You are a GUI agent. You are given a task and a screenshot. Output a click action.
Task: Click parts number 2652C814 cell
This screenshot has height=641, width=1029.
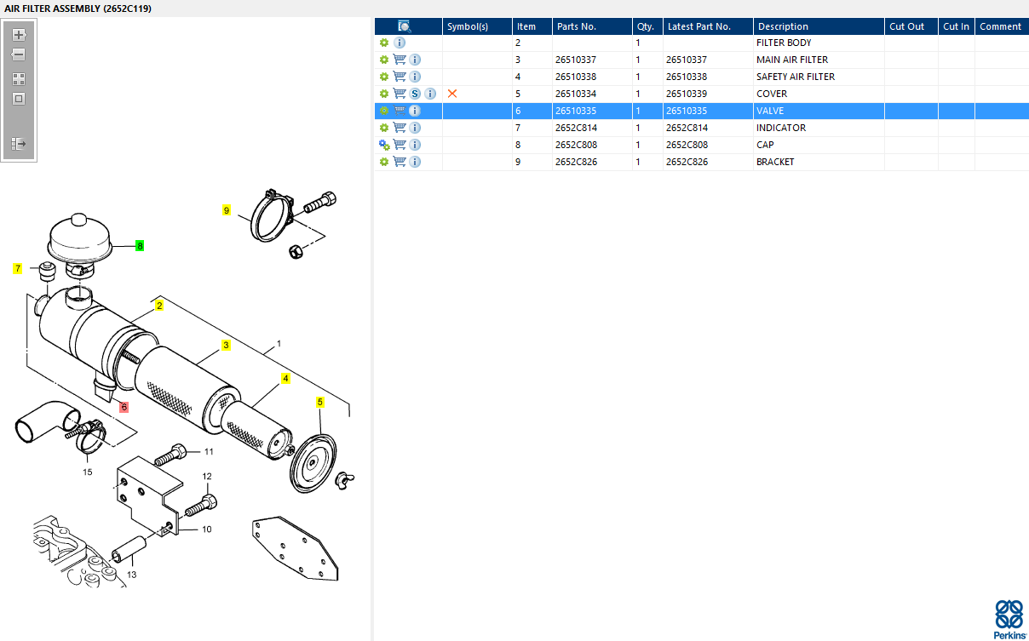click(576, 128)
